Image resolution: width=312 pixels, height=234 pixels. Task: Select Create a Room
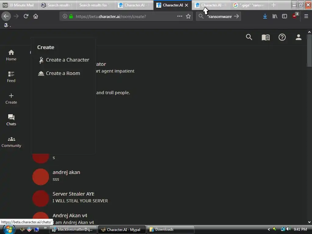[59, 73]
